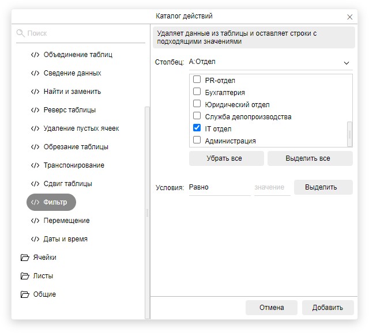
Task: Click the Убрать все button
Action: point(226,158)
